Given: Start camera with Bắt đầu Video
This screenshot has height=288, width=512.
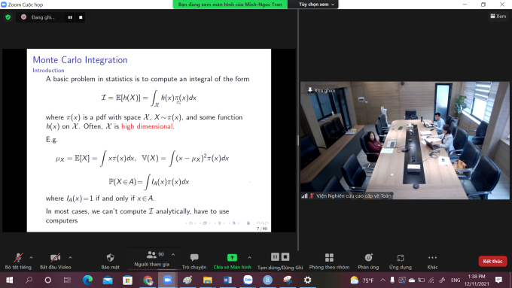Looking at the screenshot, I should [x=56, y=261].
